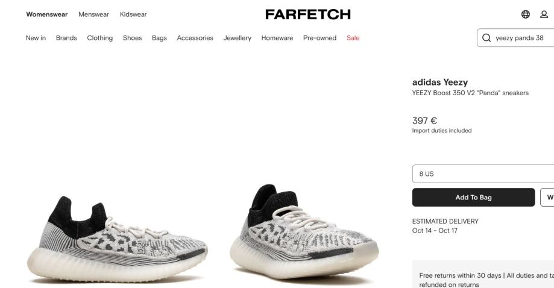This screenshot has width=554, height=288.
Task: Click the adidas Yeezy brand link
Action: pos(440,82)
